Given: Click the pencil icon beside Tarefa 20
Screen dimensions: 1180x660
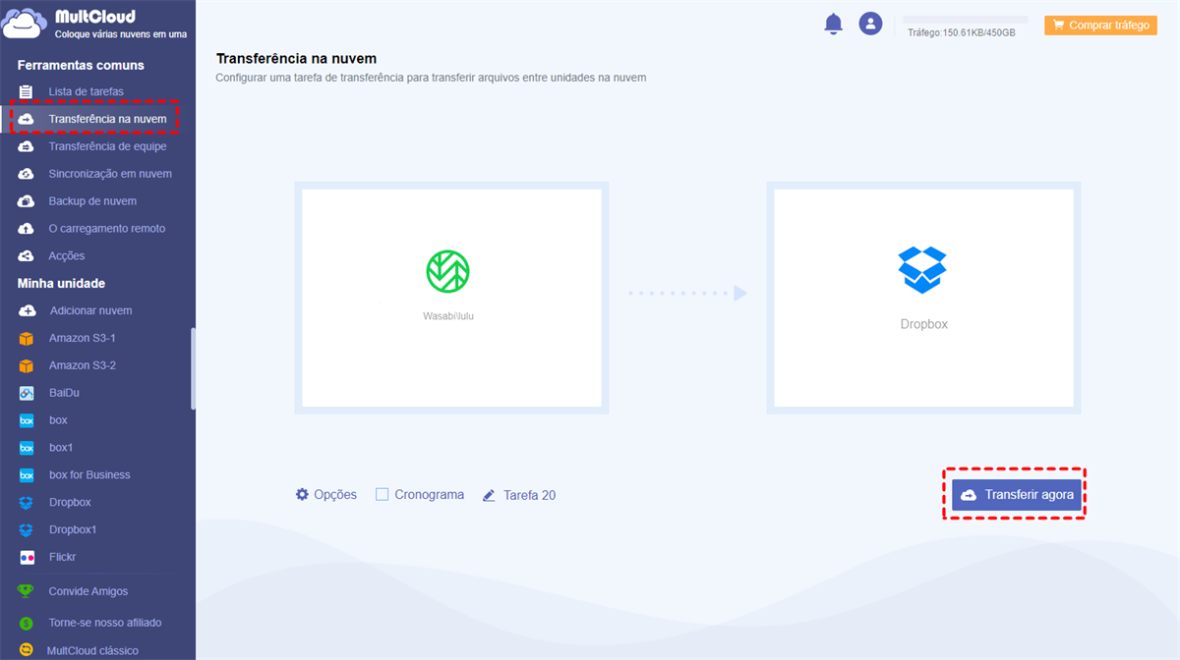Looking at the screenshot, I should (489, 495).
